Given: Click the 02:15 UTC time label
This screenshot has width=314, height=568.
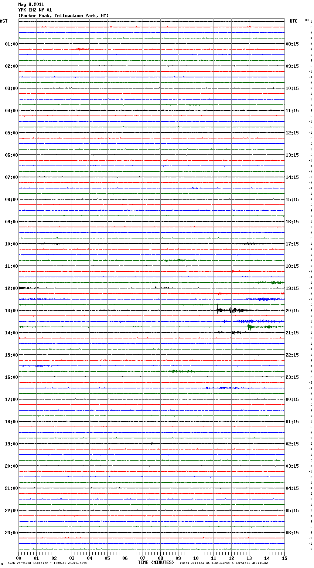Looking at the screenshot, I should [292, 444].
